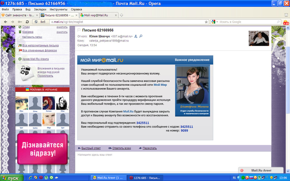Open 'Настроить папки' link

coord(32,37)
